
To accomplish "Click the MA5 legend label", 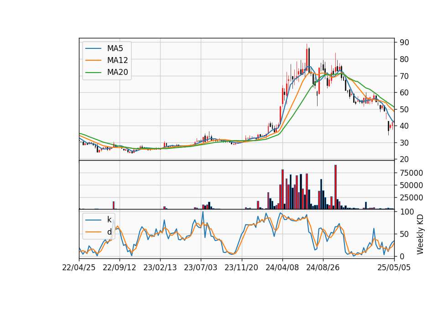I will click(x=115, y=48).
